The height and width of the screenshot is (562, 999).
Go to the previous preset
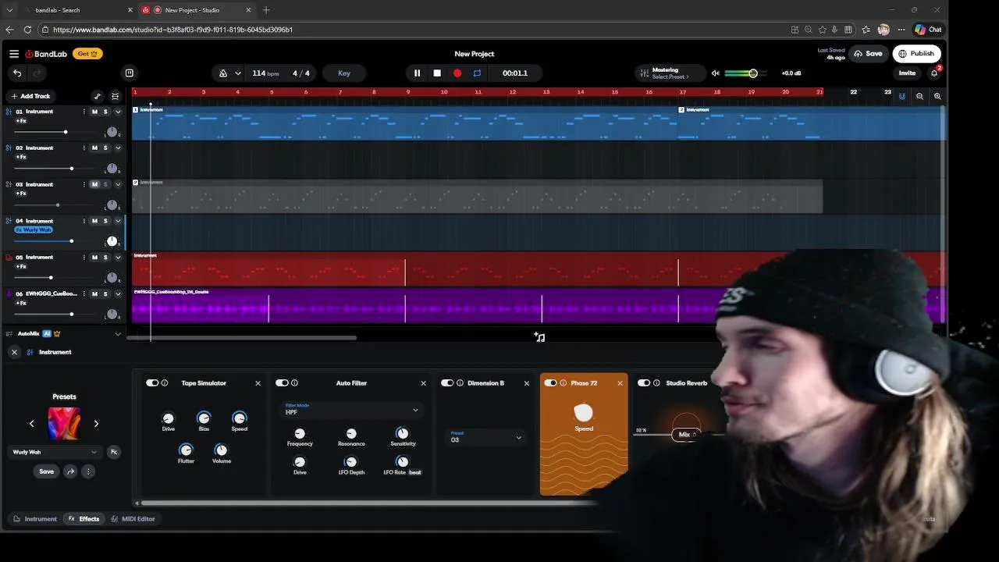[x=32, y=424]
